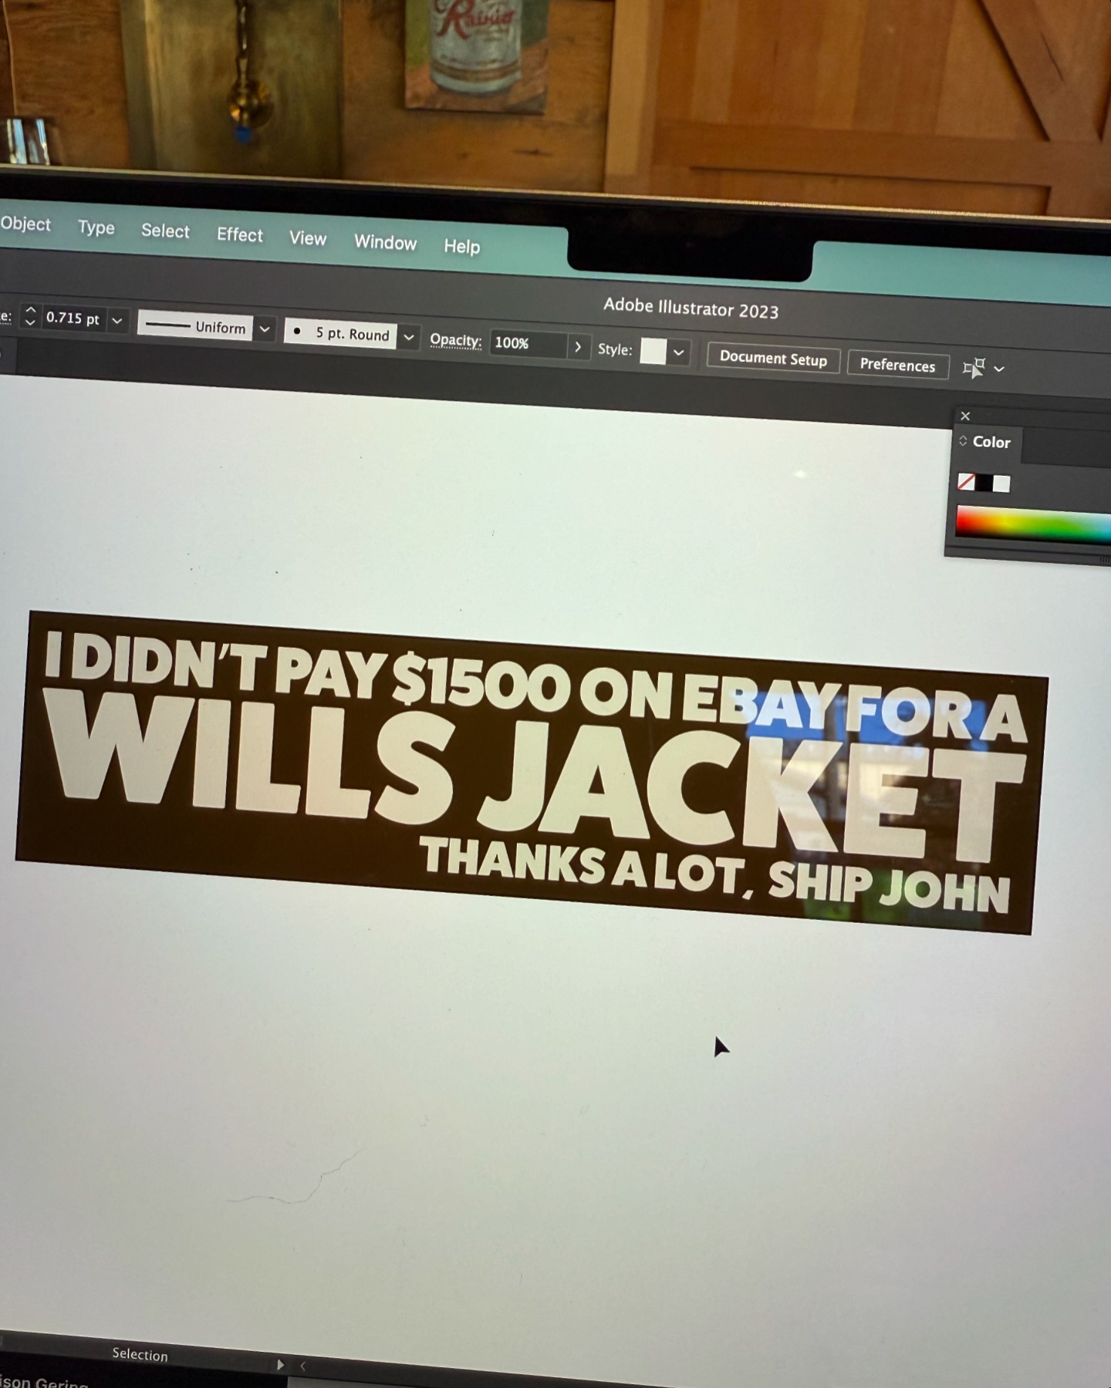Click the status bar scroll left arrow
Viewport: 1111px width, 1388px height.
pos(303,1366)
